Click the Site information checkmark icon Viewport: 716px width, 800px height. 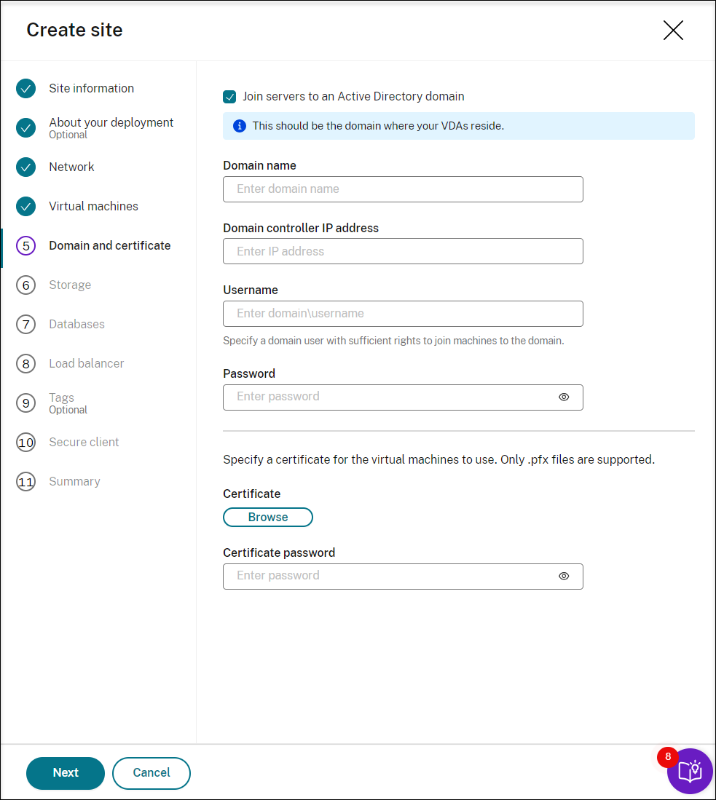[25, 89]
